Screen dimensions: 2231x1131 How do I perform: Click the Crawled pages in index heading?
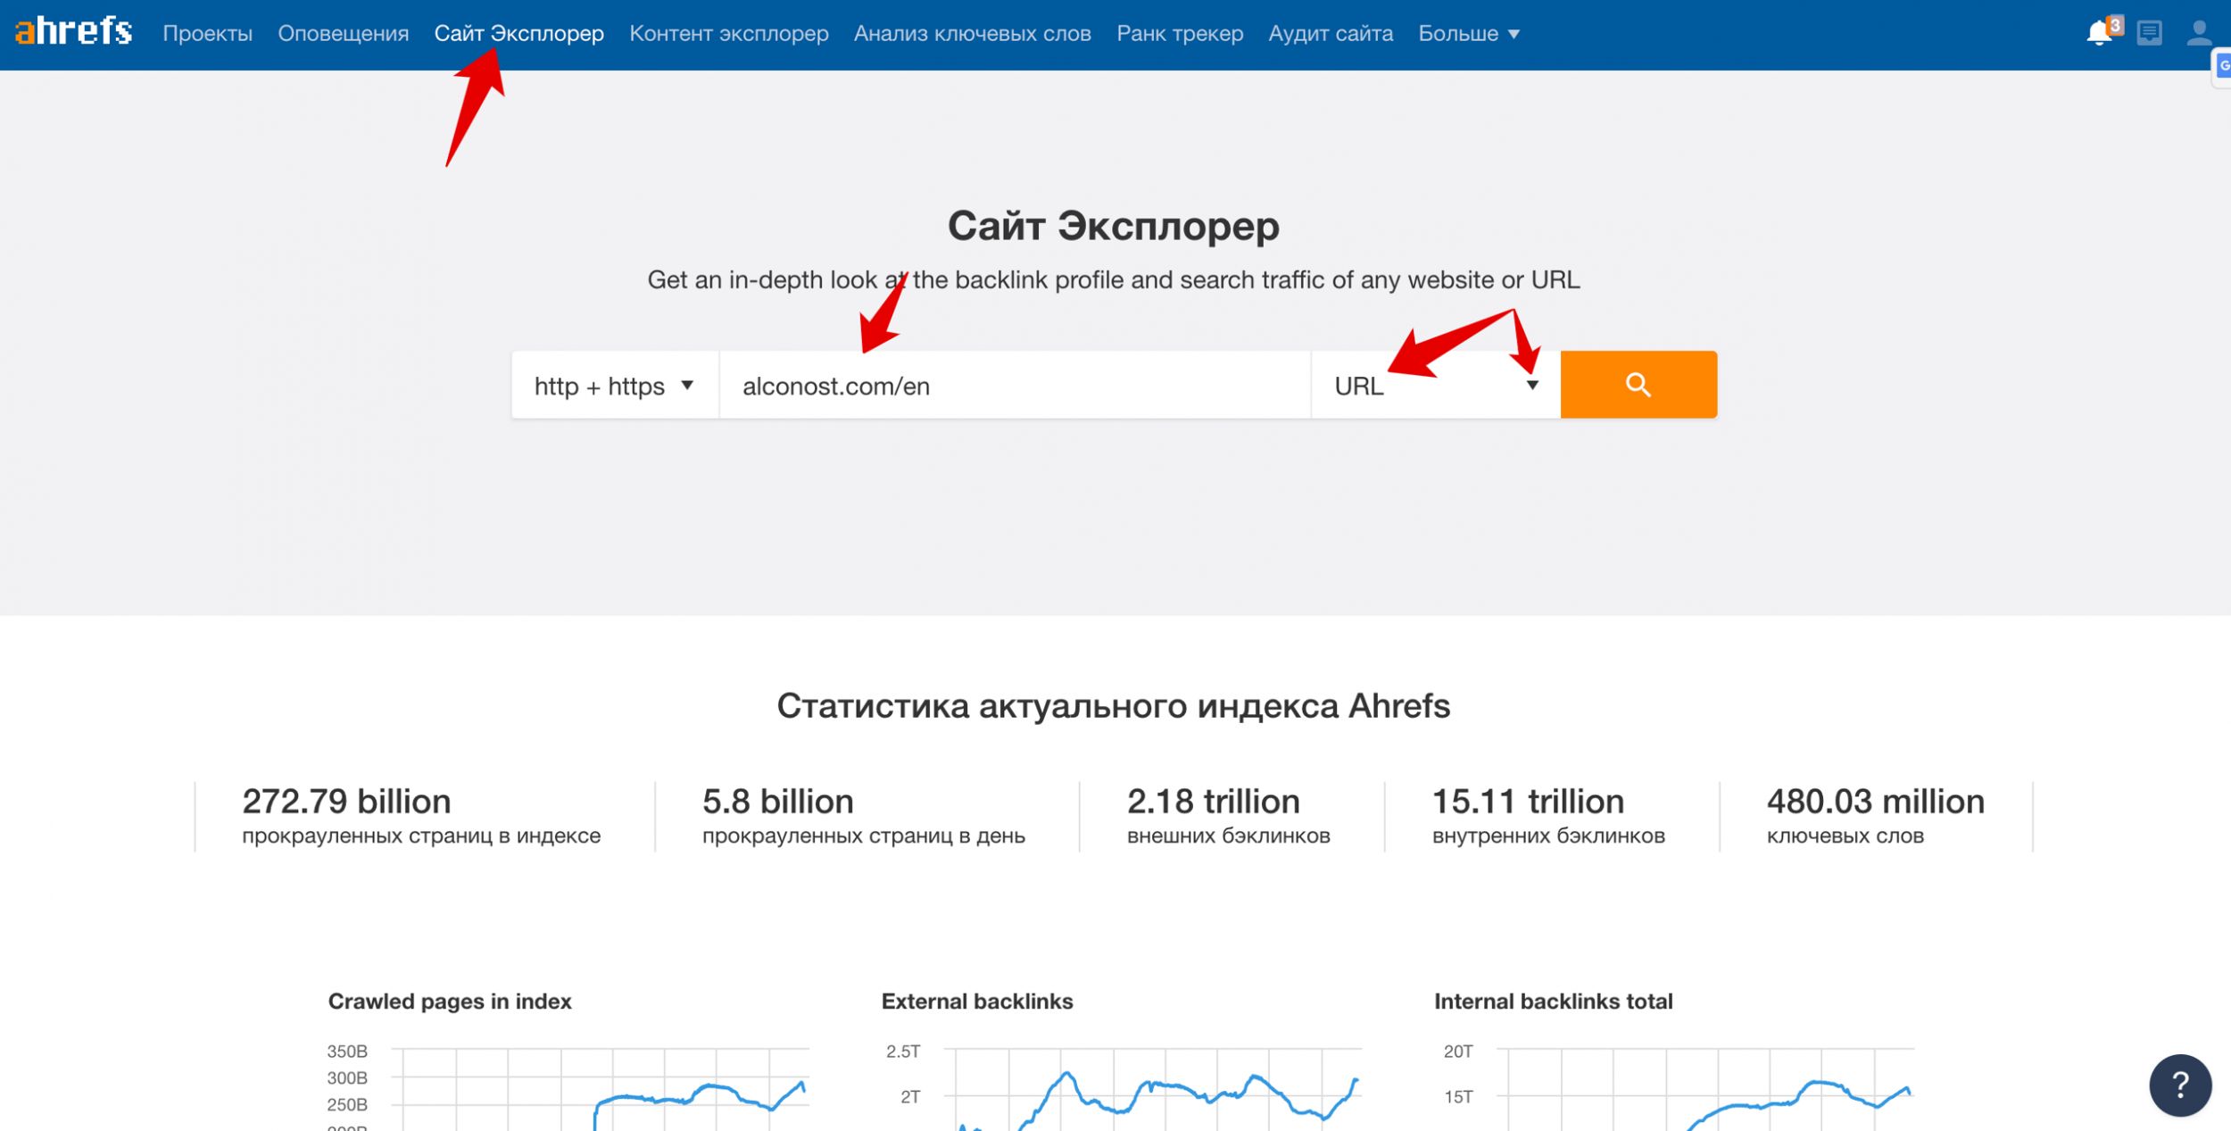(x=450, y=1002)
